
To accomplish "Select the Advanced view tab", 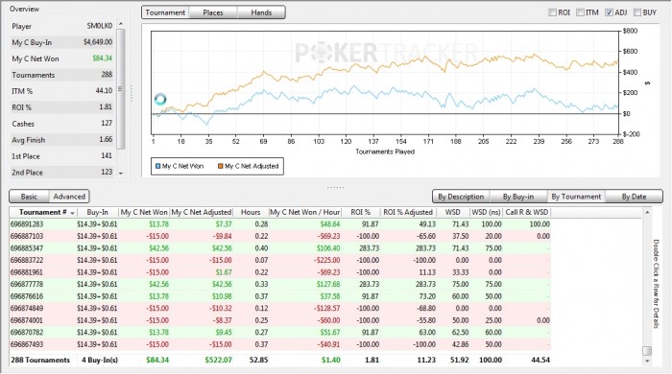I will click(69, 197).
